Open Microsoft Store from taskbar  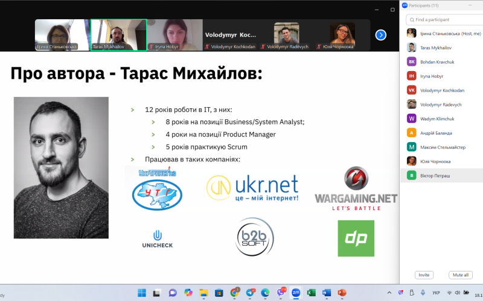(219, 293)
